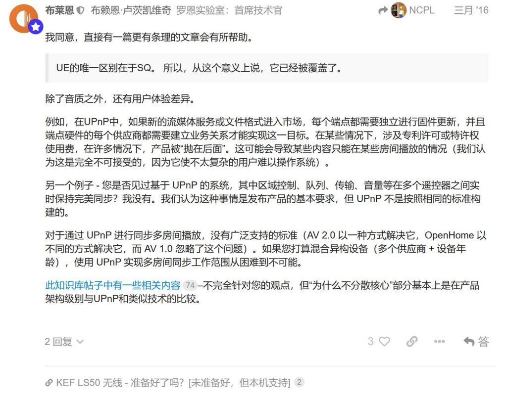The image size is (507, 402).
Task: Open the 此知识库帖子中有一些相关内容 link
Action: click(x=113, y=285)
